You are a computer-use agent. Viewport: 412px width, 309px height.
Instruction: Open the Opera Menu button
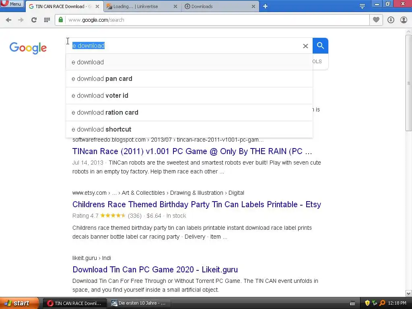pos(12,4)
